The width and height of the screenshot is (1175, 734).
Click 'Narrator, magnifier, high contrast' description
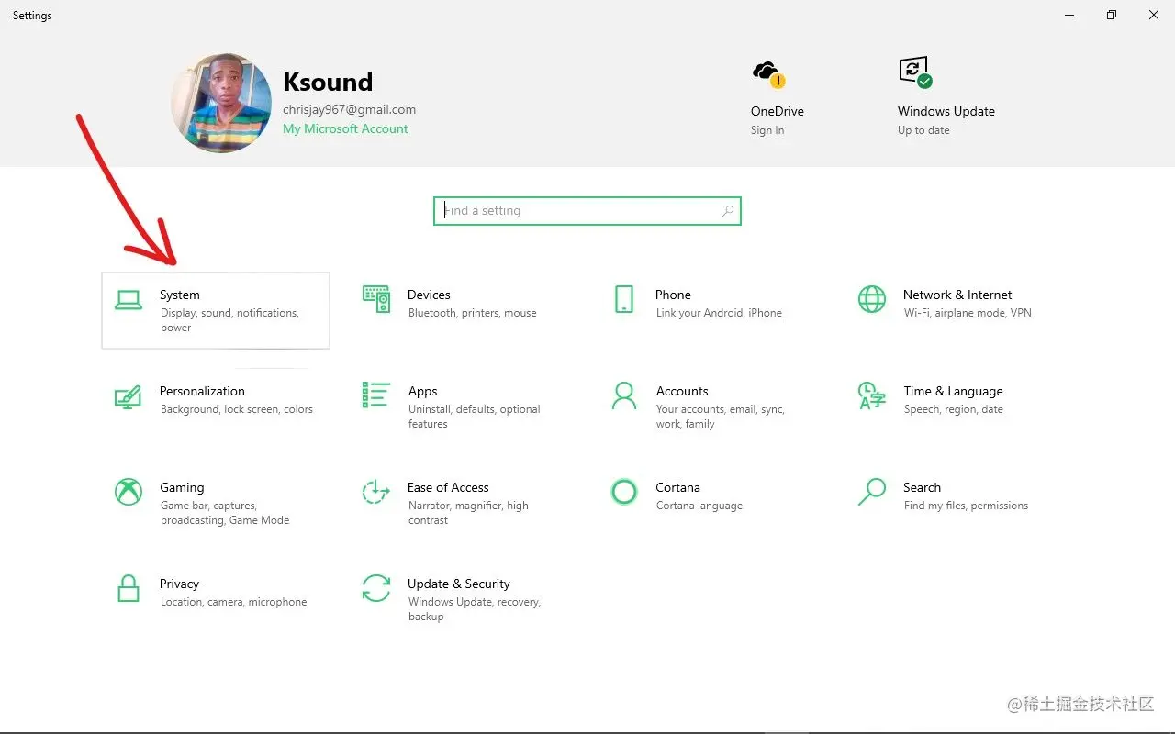pos(468,513)
